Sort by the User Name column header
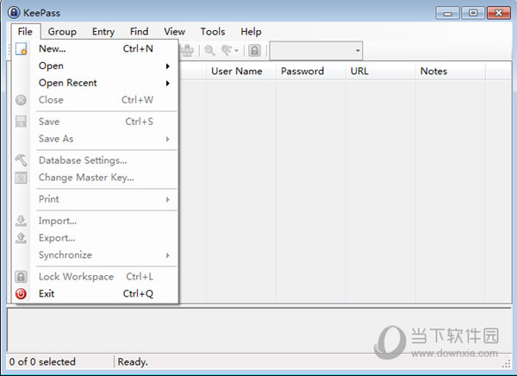517x376 pixels. (x=241, y=71)
